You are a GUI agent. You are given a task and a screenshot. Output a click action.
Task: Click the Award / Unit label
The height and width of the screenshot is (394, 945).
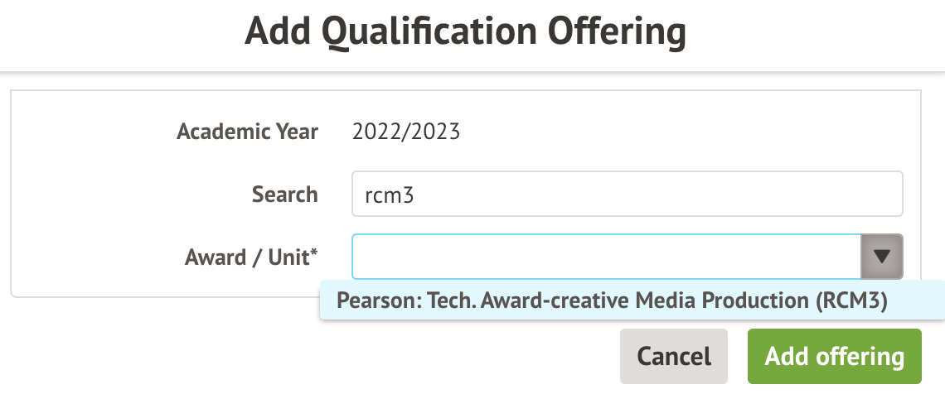pos(251,257)
